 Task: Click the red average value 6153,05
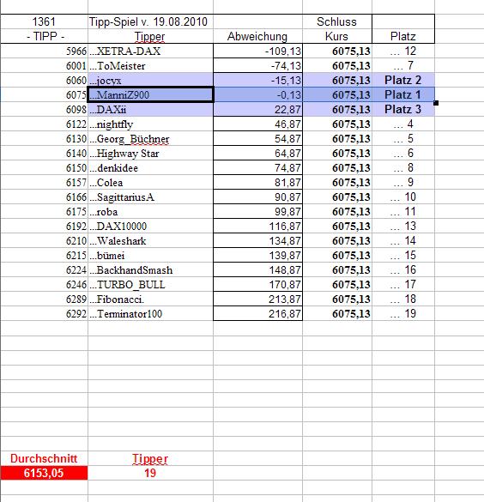coord(44,473)
